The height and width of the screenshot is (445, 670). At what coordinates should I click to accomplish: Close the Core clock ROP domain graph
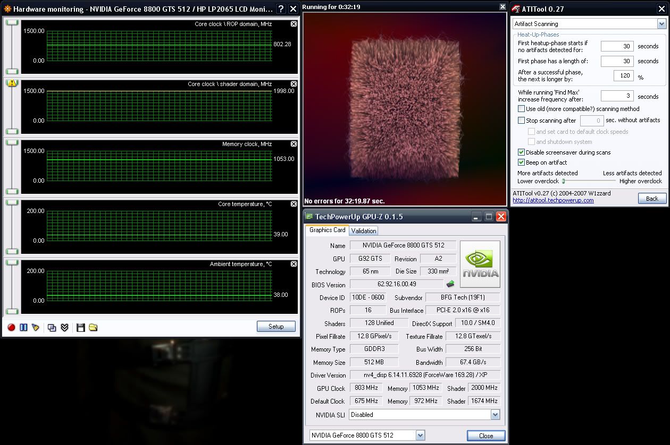point(294,24)
